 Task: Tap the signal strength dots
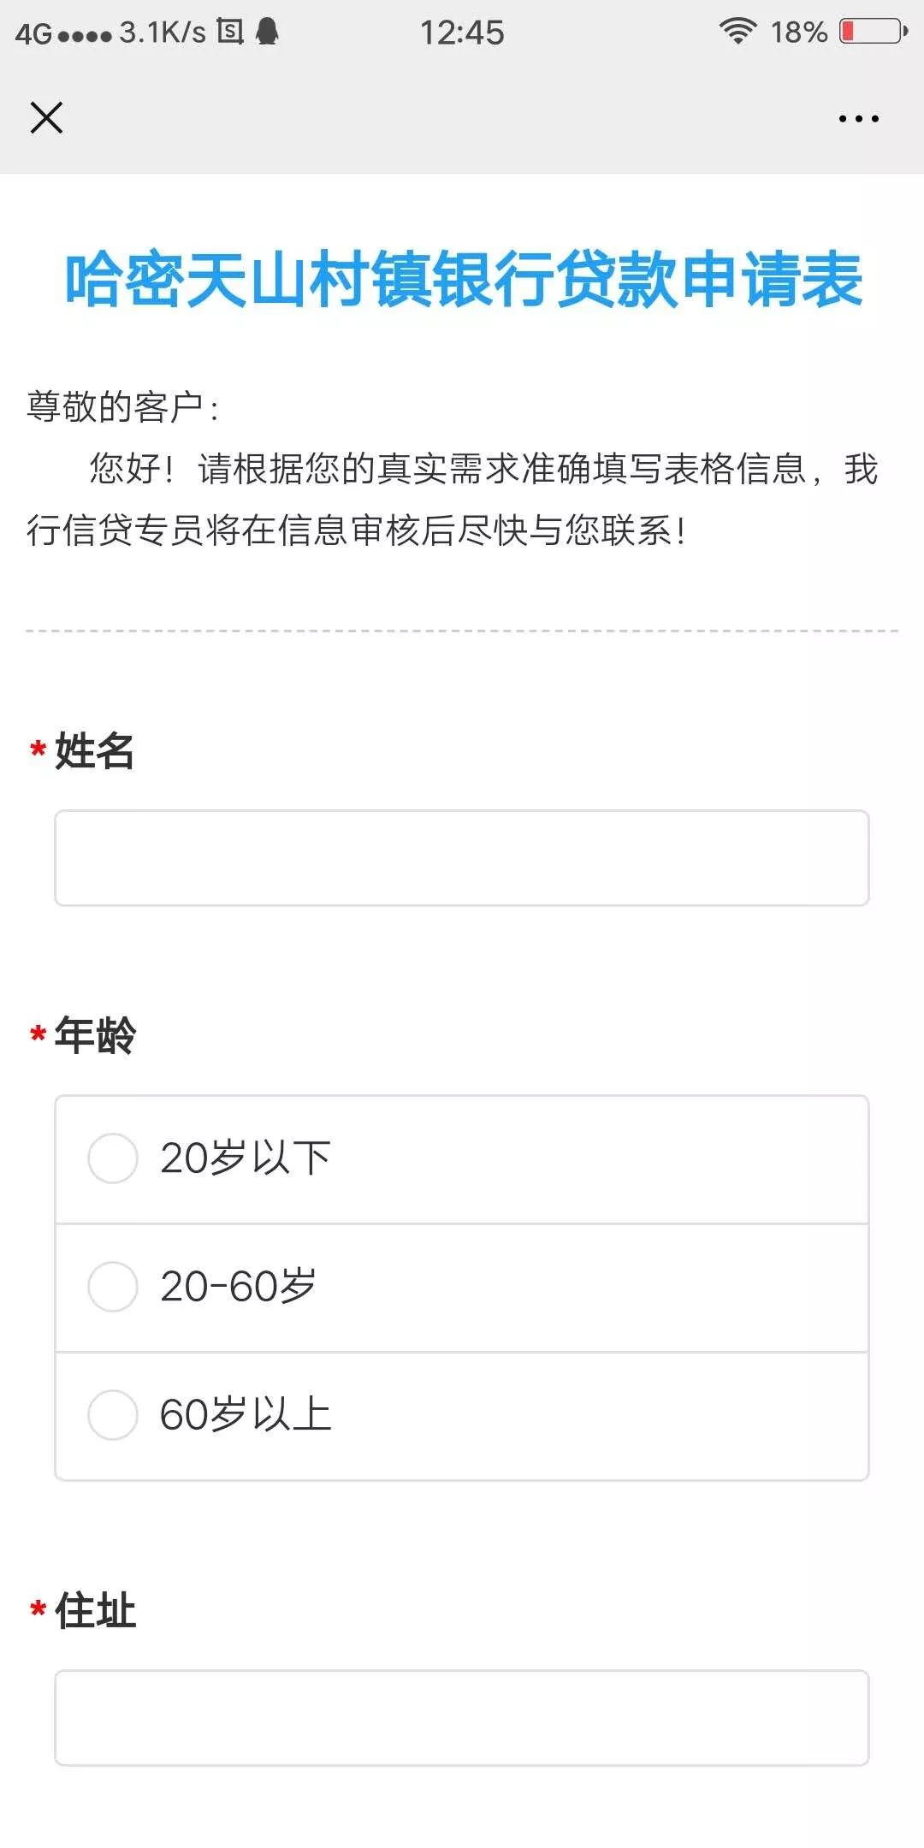(x=85, y=35)
